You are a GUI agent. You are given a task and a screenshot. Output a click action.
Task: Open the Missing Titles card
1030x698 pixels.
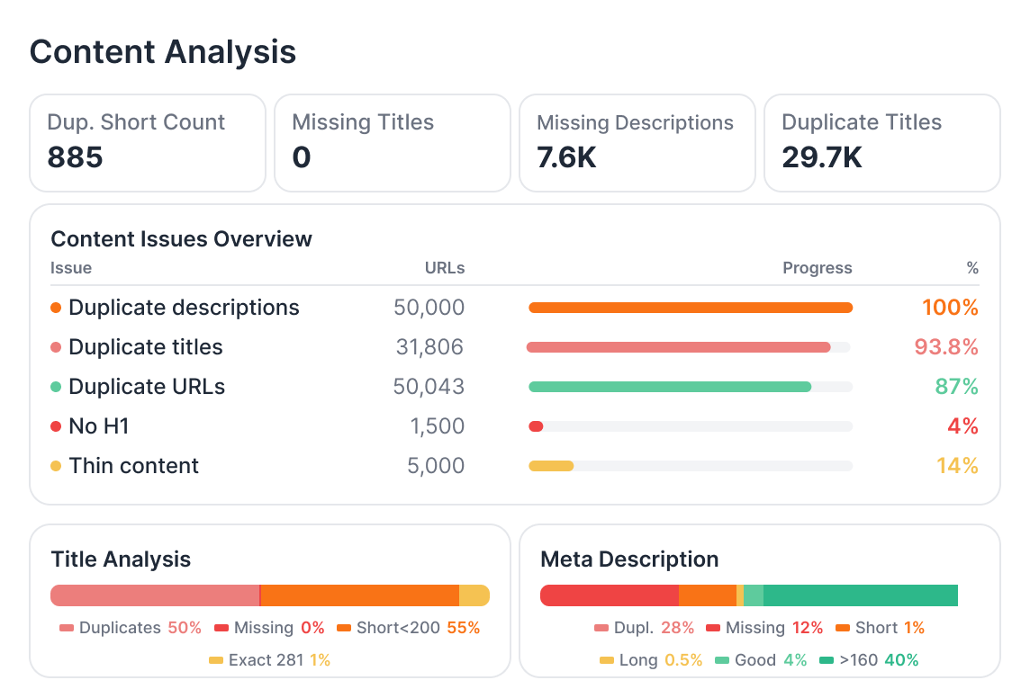pos(393,143)
